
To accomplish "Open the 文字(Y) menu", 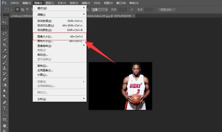I will tap(62, 3).
